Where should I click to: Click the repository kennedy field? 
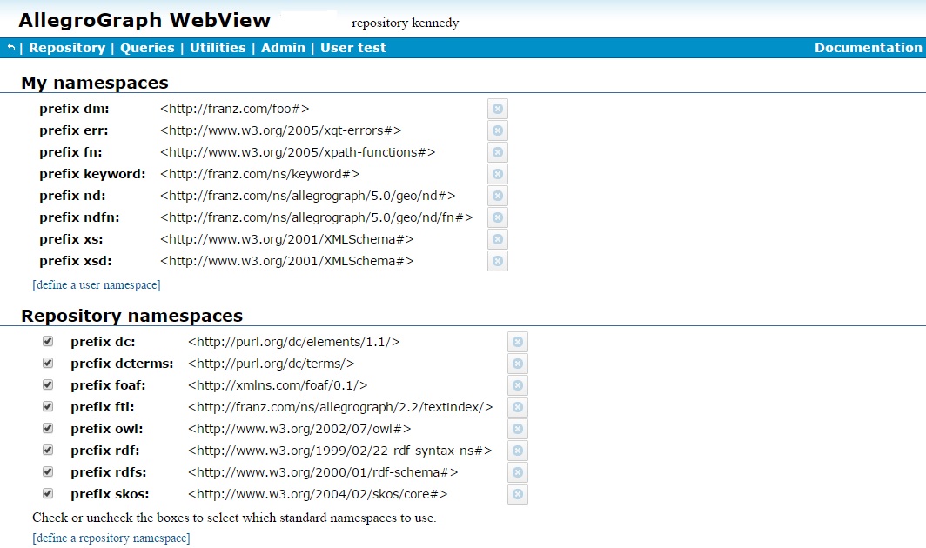tap(405, 23)
